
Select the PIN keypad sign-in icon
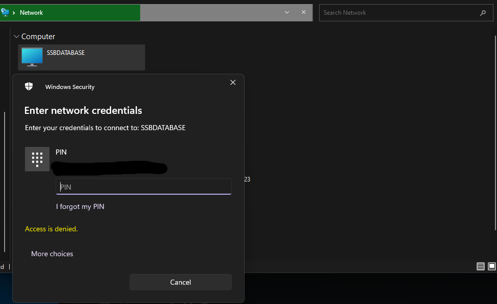point(37,159)
